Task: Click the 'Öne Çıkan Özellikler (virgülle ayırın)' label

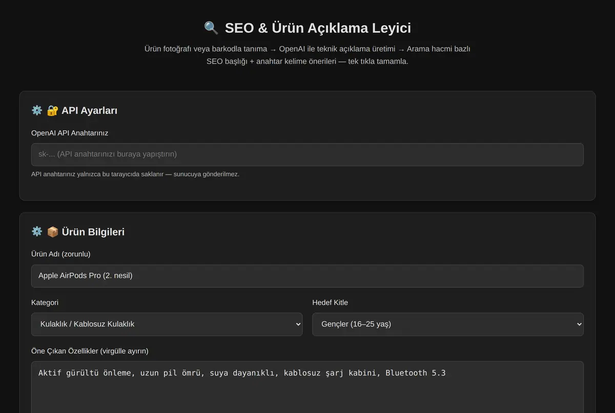Action: pos(90,351)
